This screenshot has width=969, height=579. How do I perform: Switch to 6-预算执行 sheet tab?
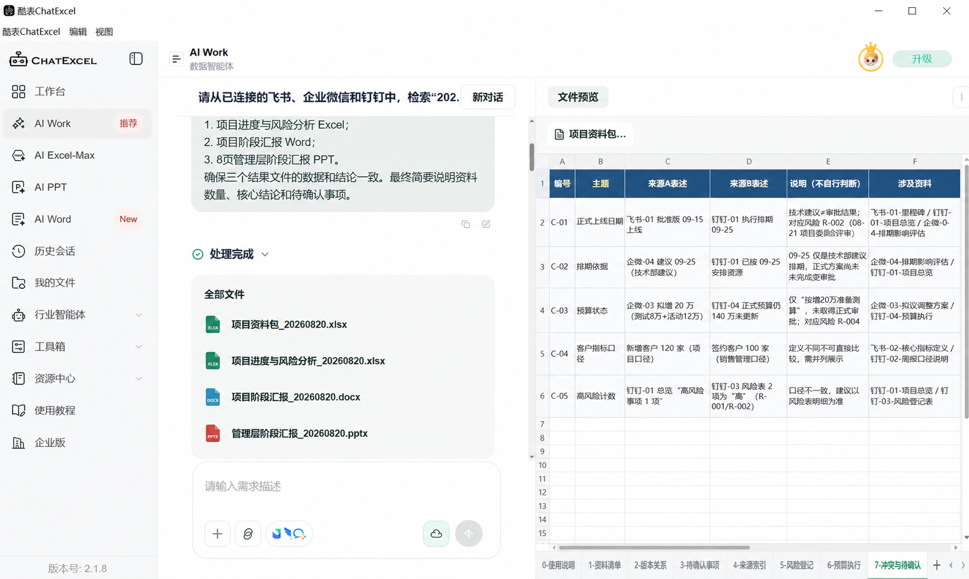844,565
